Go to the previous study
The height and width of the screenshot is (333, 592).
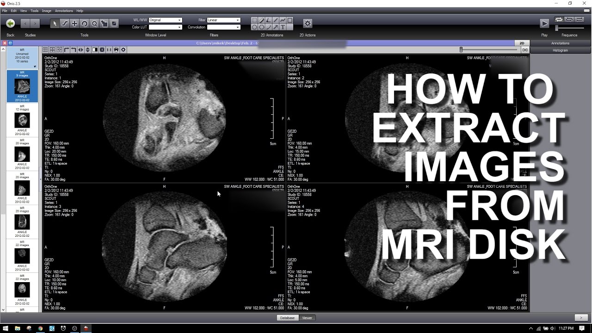tap(25, 23)
